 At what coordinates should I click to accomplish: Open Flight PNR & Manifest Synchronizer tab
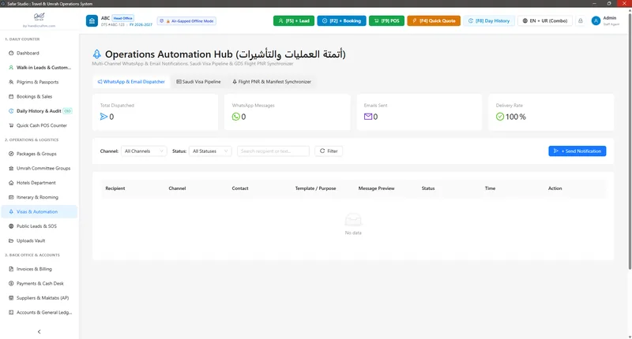point(272,82)
